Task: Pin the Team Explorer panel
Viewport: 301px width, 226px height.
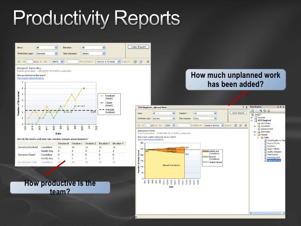Action: (280, 107)
